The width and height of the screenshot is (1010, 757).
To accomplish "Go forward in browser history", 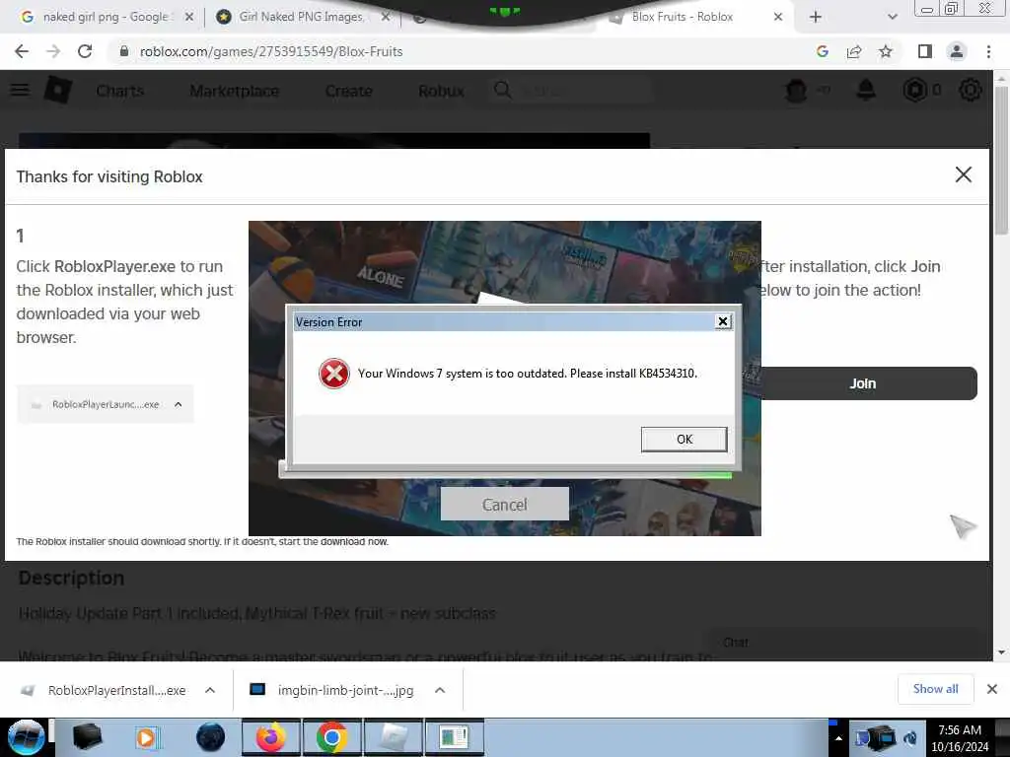I will click(x=53, y=51).
